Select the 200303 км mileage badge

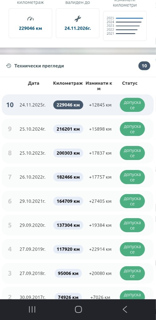(x=68, y=153)
